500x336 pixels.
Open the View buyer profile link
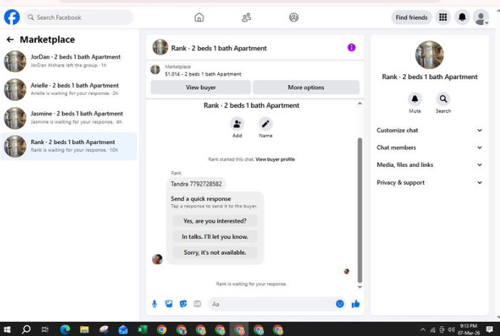pos(275,159)
